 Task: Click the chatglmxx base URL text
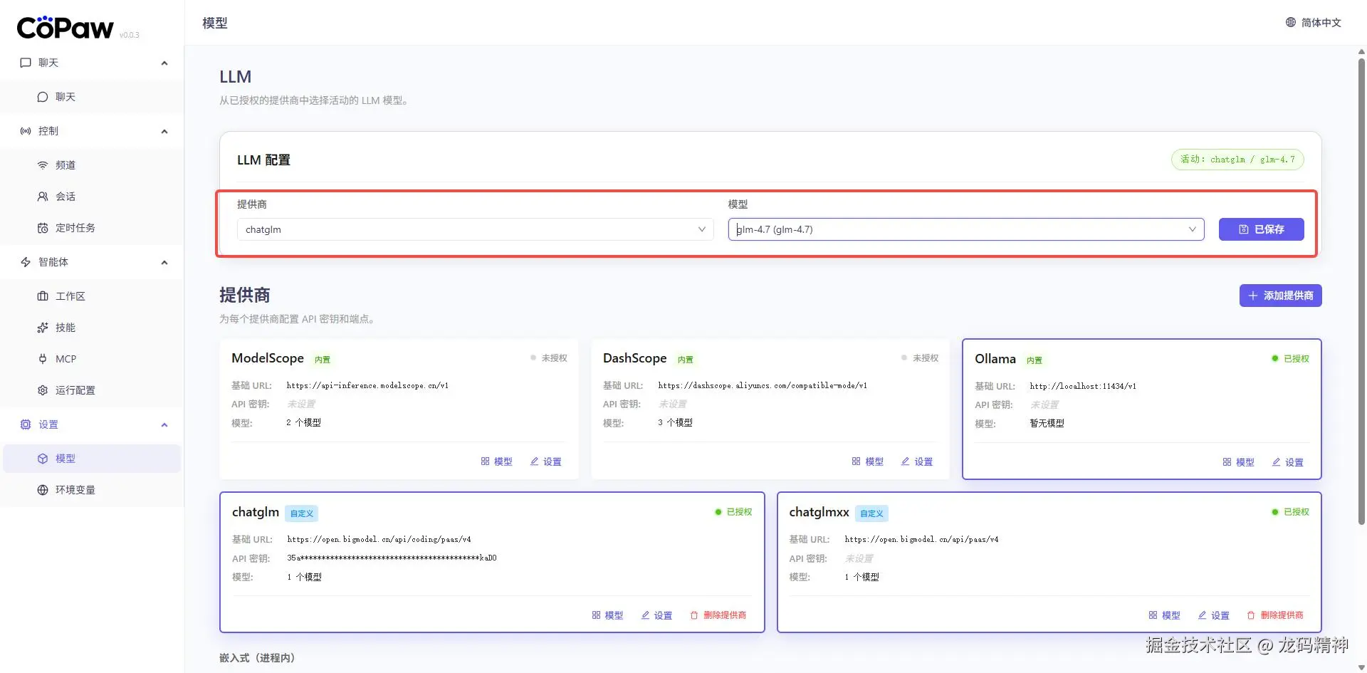(x=921, y=539)
